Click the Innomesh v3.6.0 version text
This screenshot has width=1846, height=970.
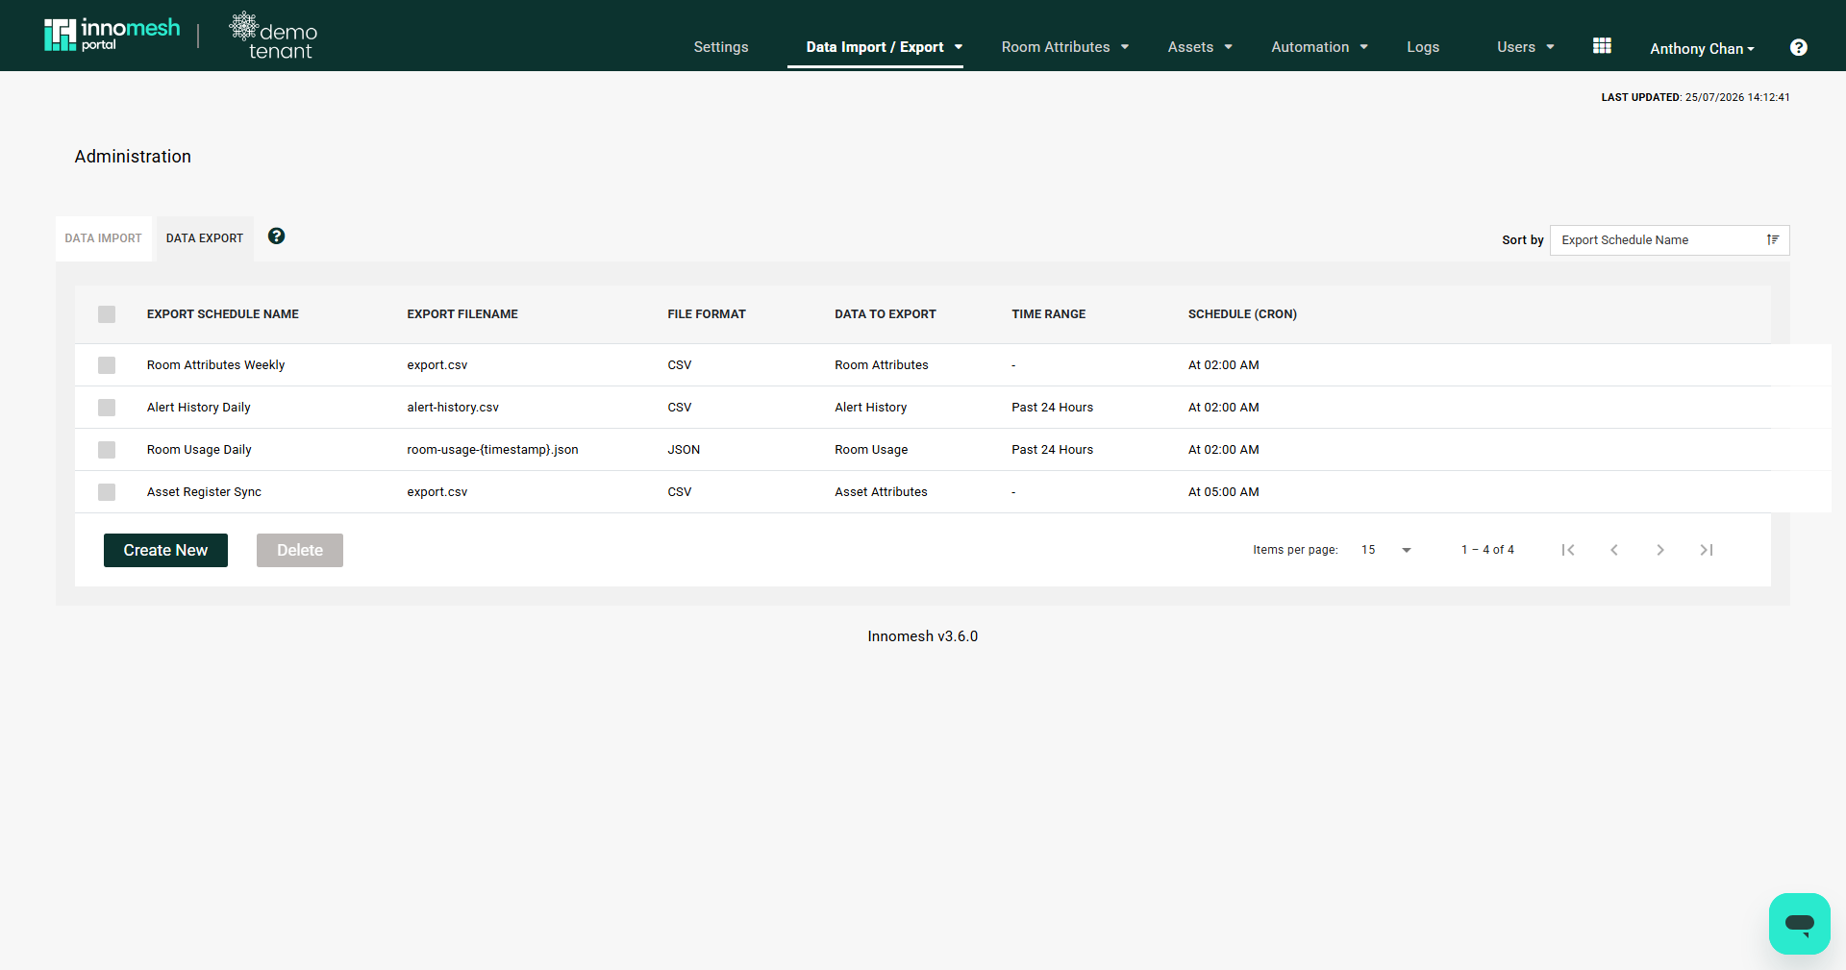[x=923, y=636]
